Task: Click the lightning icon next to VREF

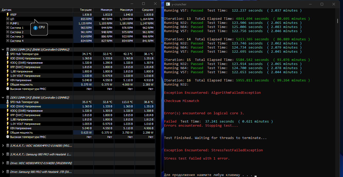Action: pos(7,15)
